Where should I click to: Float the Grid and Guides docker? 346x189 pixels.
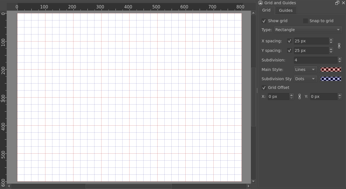(x=337, y=3)
